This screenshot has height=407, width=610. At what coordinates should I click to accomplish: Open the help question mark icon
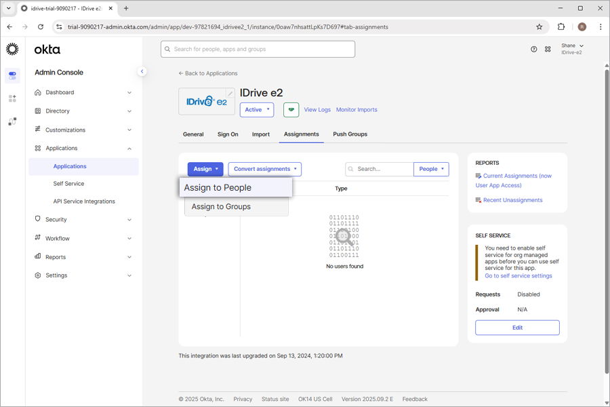click(x=533, y=49)
